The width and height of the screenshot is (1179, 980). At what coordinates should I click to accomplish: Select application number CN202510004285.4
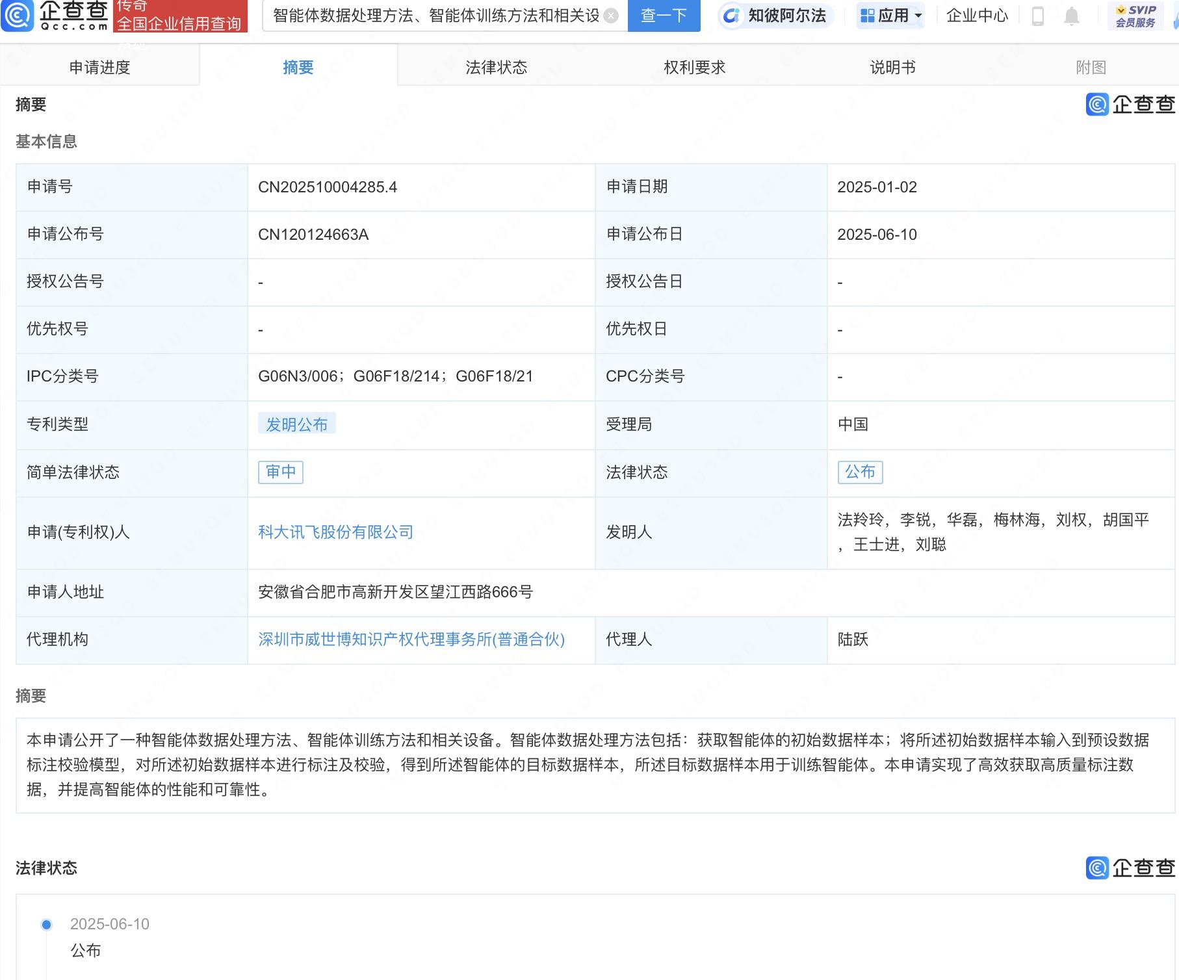pyautogui.click(x=328, y=187)
